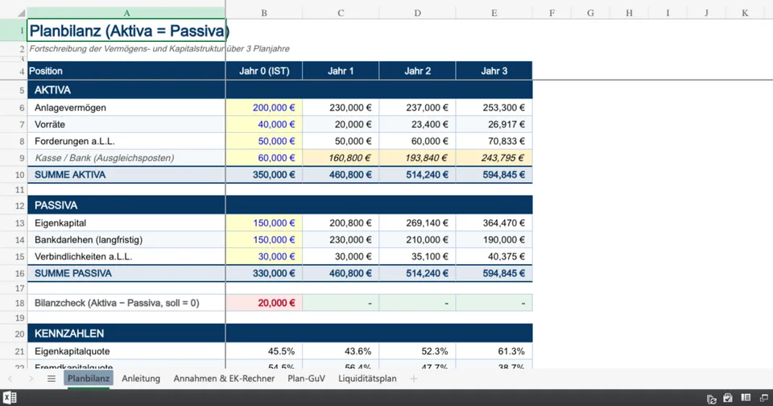Switch to the Plan-GuV sheet tab
The image size is (773, 406).
click(x=306, y=379)
